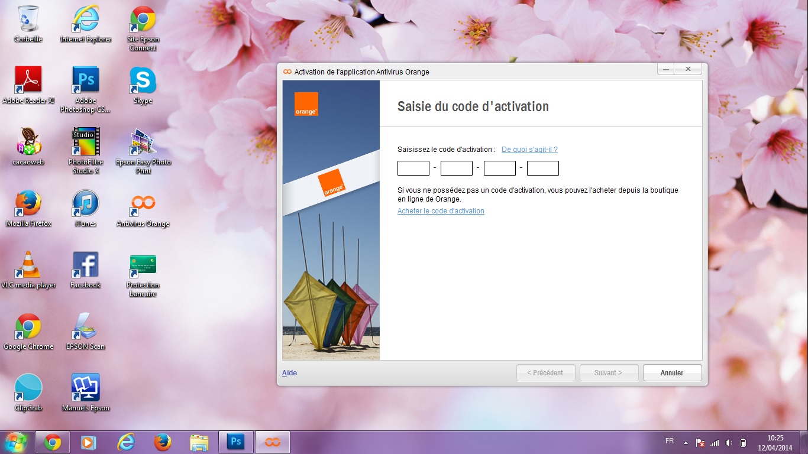
Task: Select the PhotoFiltre Studio X shortcut
Action: (x=86, y=151)
